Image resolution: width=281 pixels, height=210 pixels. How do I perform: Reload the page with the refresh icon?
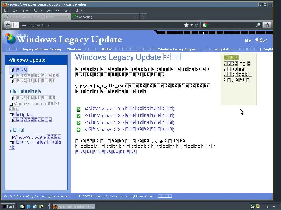pos(196,25)
